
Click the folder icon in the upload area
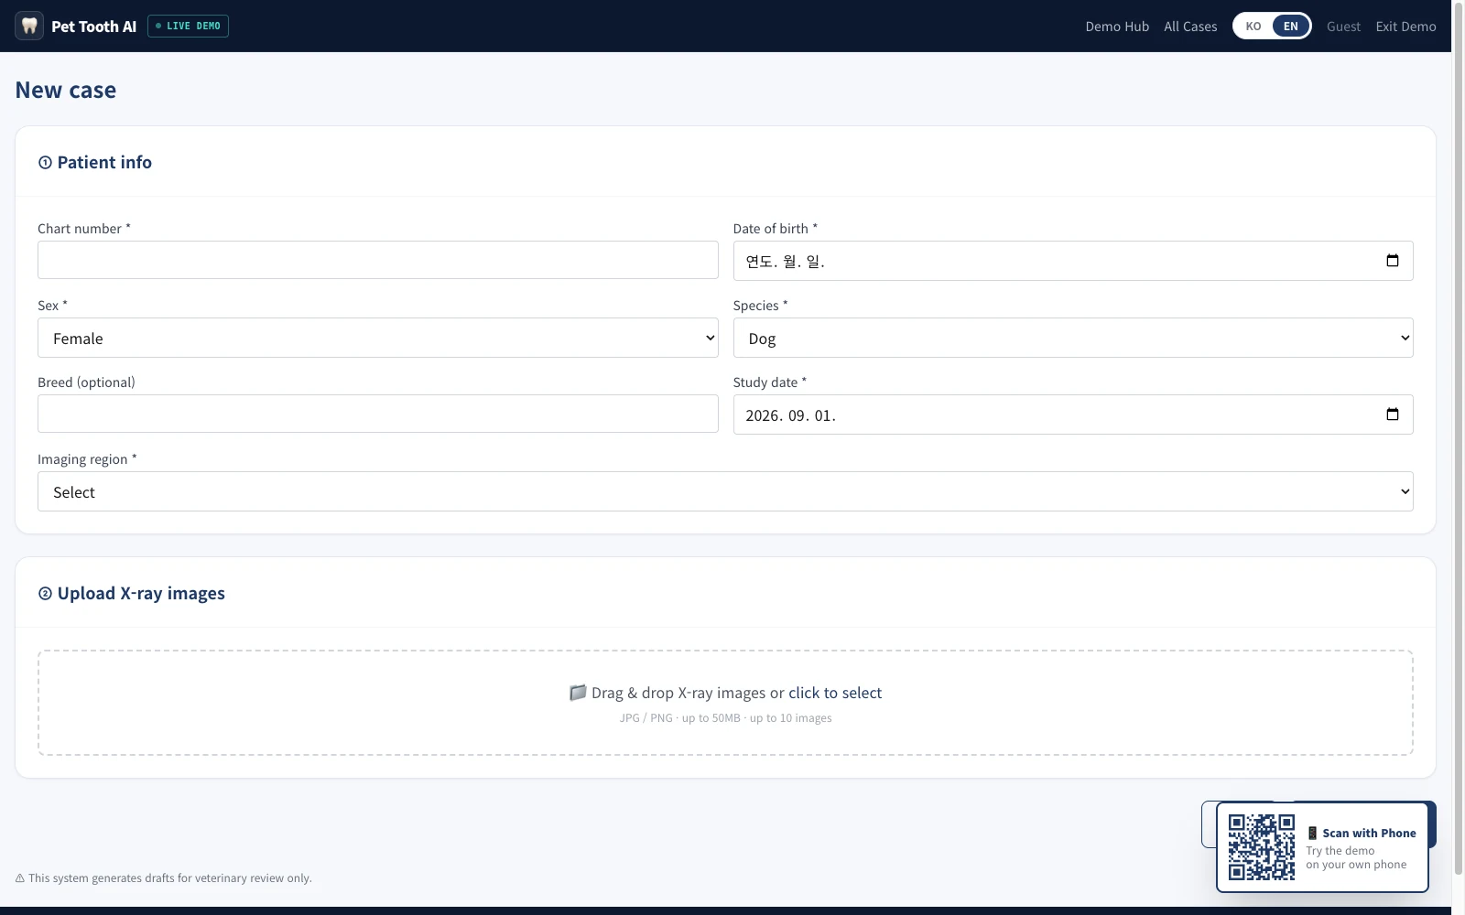tap(578, 693)
